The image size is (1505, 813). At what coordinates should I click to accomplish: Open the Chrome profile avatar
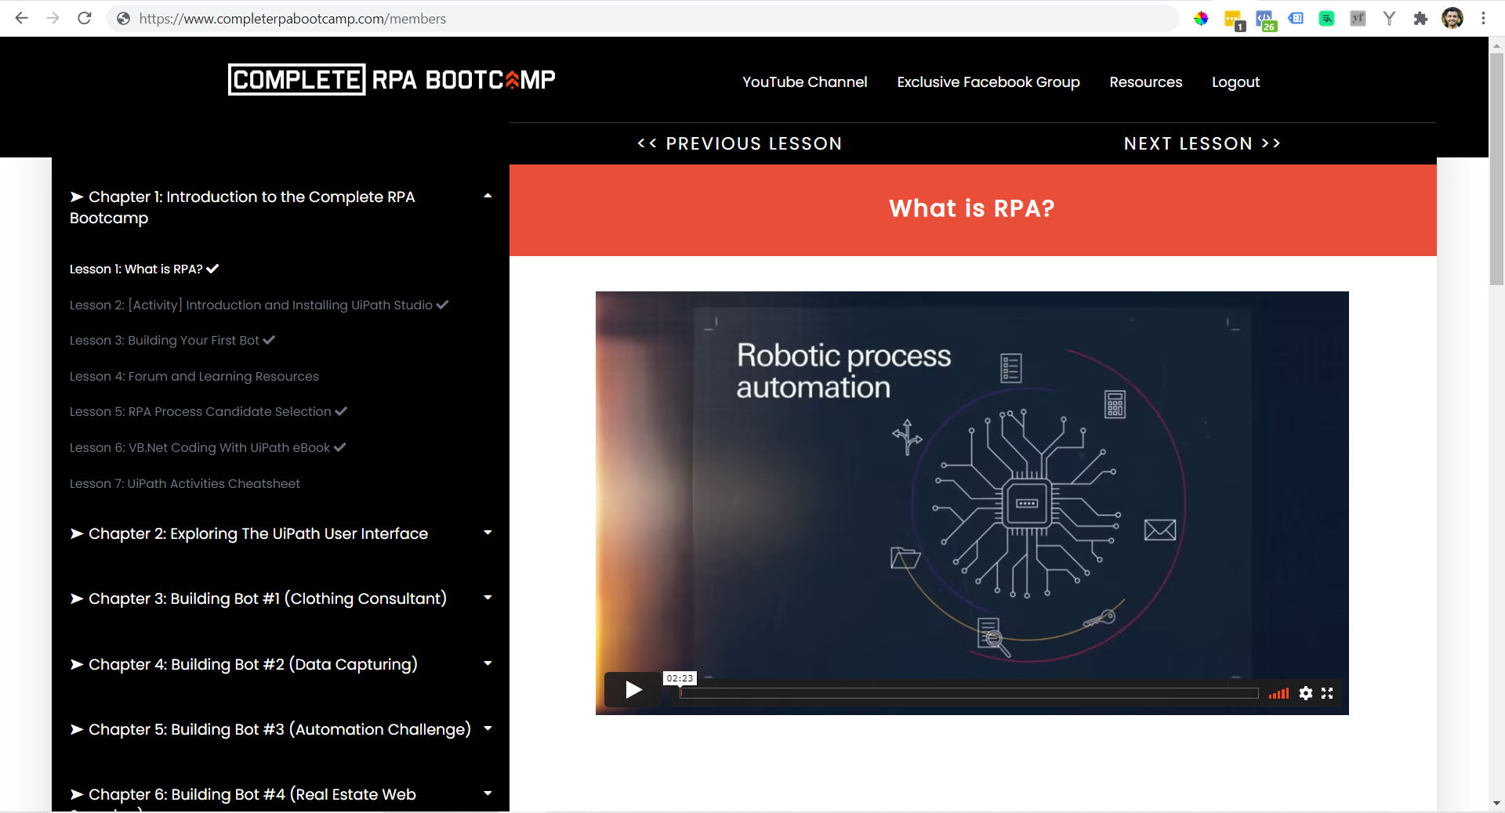coord(1452,18)
